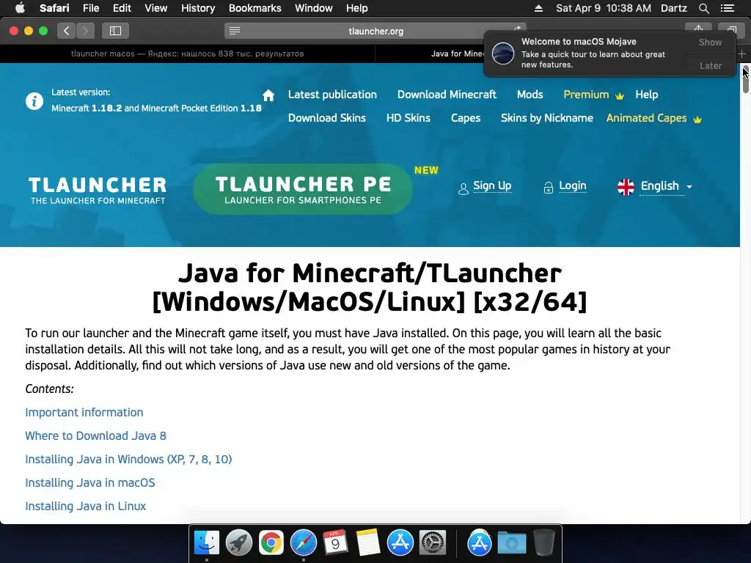Open Download Minecraft link

pyautogui.click(x=447, y=95)
